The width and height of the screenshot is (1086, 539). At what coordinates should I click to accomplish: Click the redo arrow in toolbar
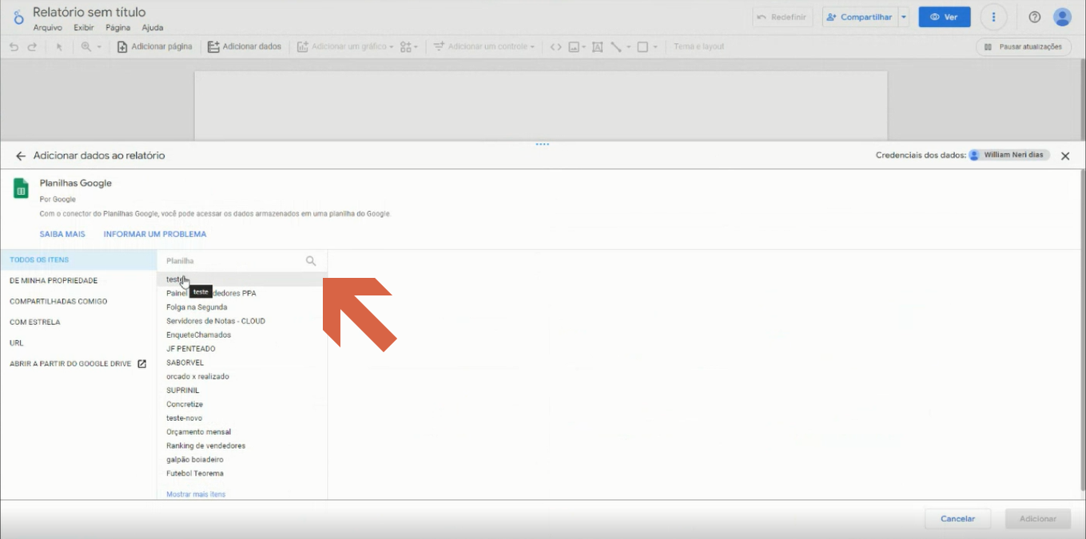pos(32,47)
